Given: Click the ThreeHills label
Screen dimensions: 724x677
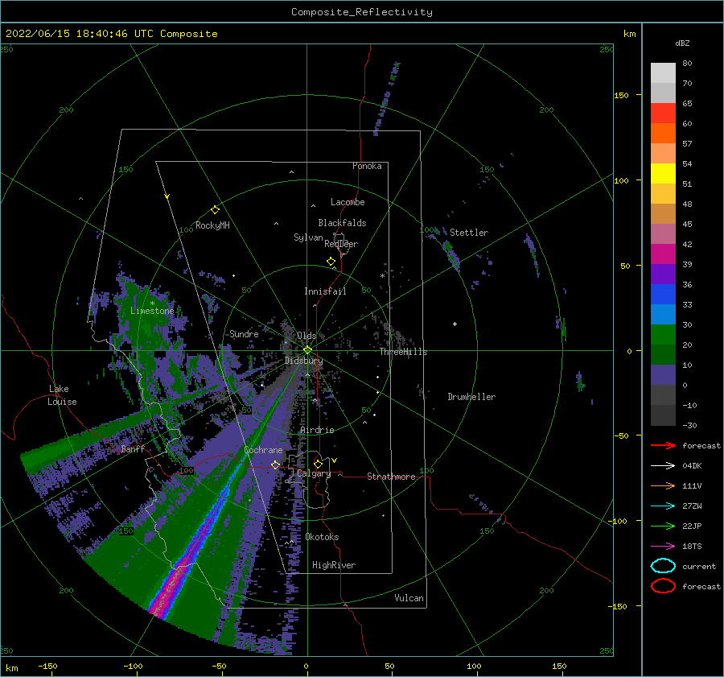Looking at the screenshot, I should (x=403, y=352).
